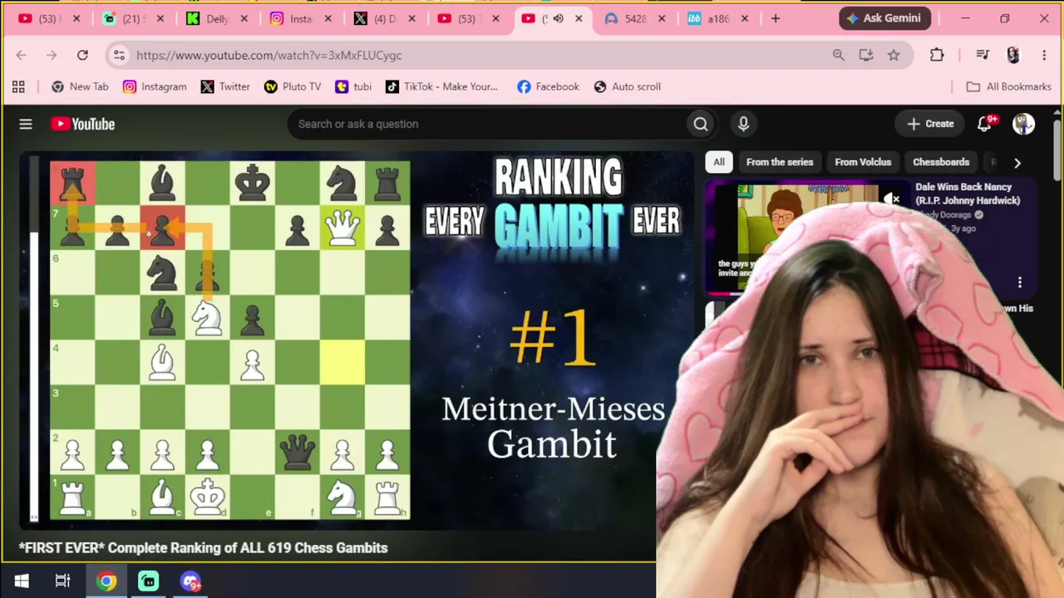Open the New Tab bookmark

pyautogui.click(x=80, y=86)
